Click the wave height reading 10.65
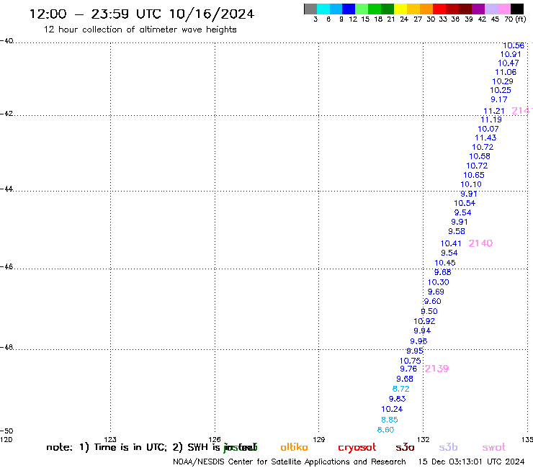533x468 pixels. tap(474, 176)
